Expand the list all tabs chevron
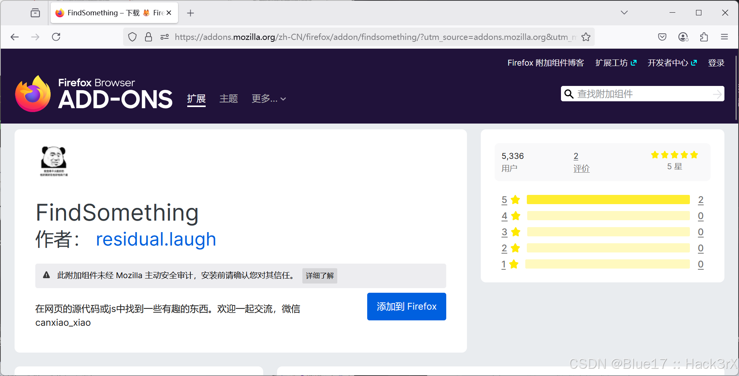 pos(624,13)
